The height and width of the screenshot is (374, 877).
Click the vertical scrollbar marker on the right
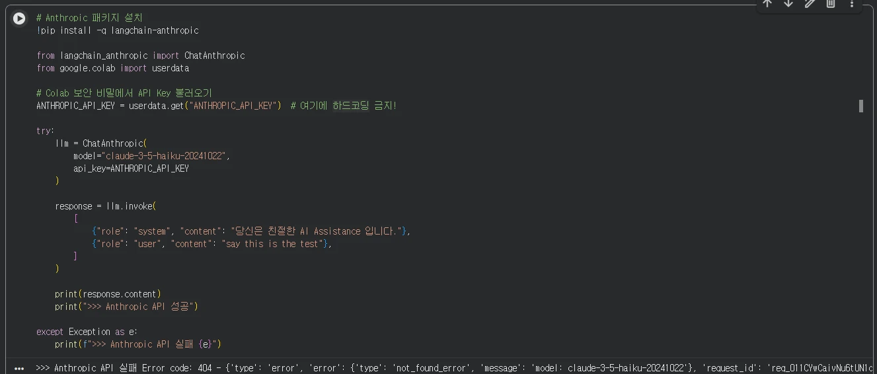[x=861, y=106]
